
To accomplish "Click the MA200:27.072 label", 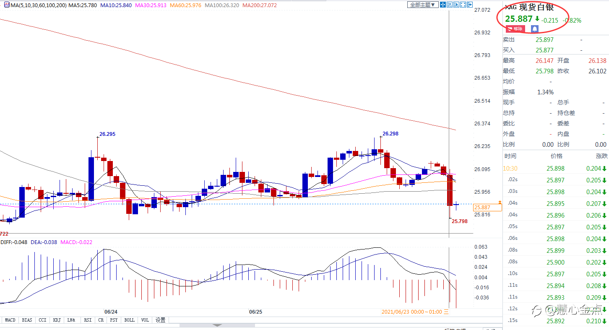I will click(x=260, y=5).
